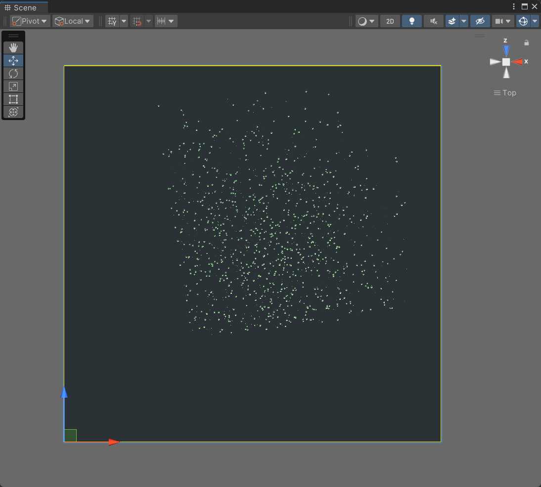Click the Top view projection label
The height and width of the screenshot is (487, 541).
[x=505, y=93]
